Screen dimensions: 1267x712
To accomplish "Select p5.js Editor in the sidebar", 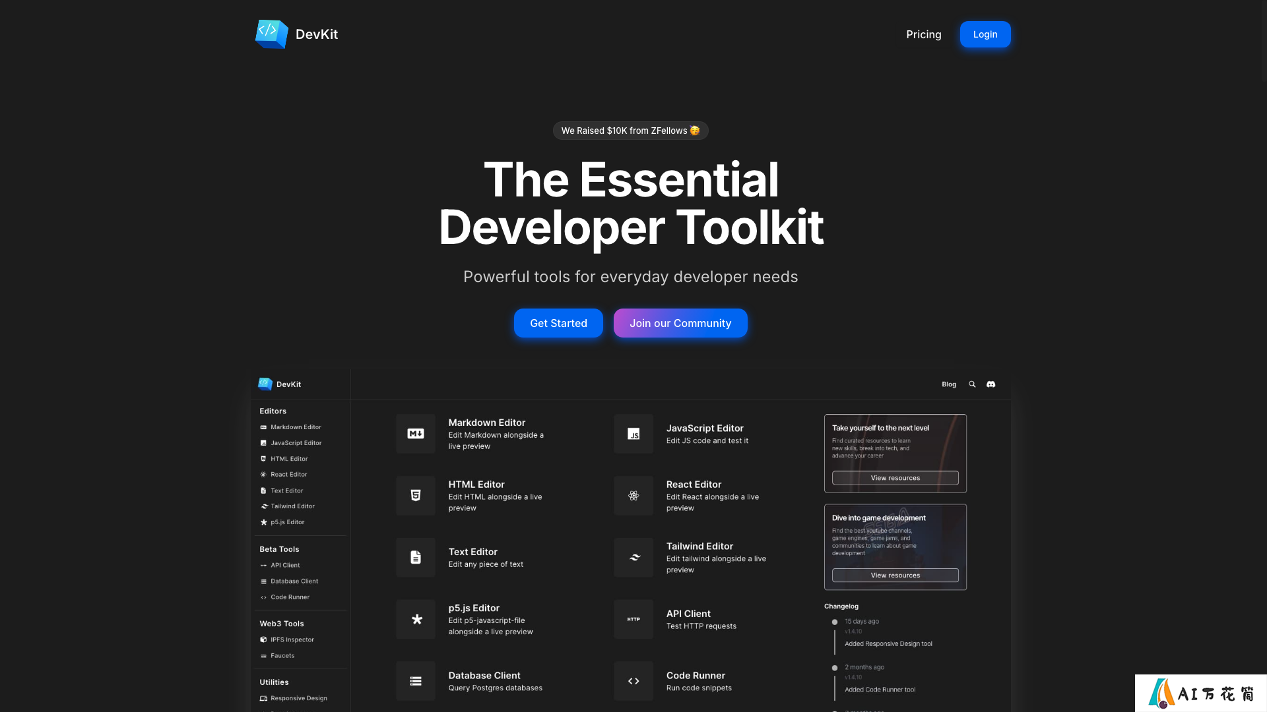I will coord(282,522).
